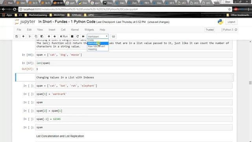Run the selected cell

[x=64, y=36]
